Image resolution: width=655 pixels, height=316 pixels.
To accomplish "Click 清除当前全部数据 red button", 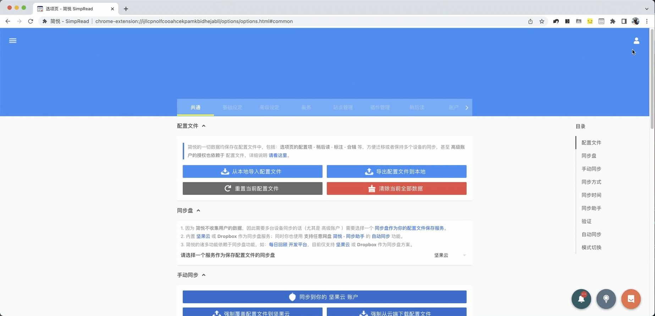I will 396,188.
